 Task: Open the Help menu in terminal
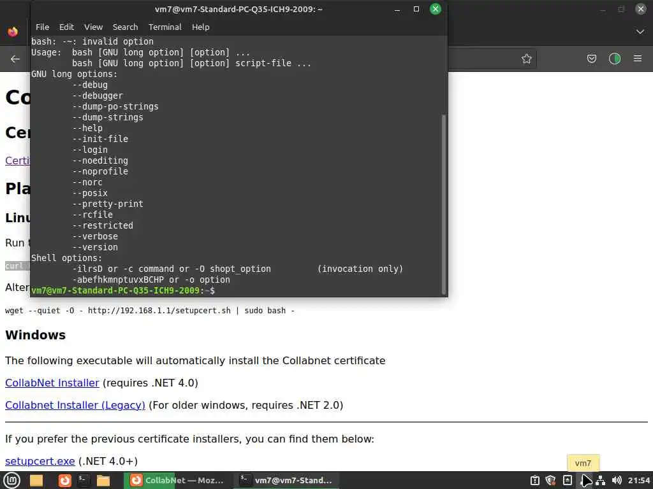[x=200, y=27]
